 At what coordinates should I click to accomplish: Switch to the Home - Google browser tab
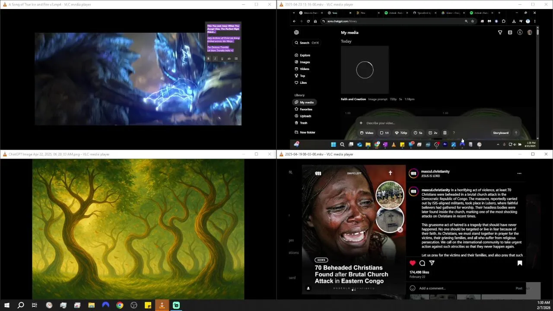[454, 13]
